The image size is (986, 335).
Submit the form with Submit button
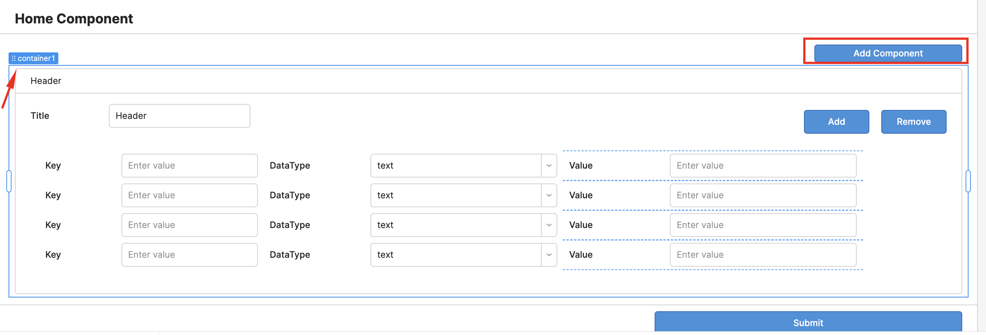(x=808, y=322)
